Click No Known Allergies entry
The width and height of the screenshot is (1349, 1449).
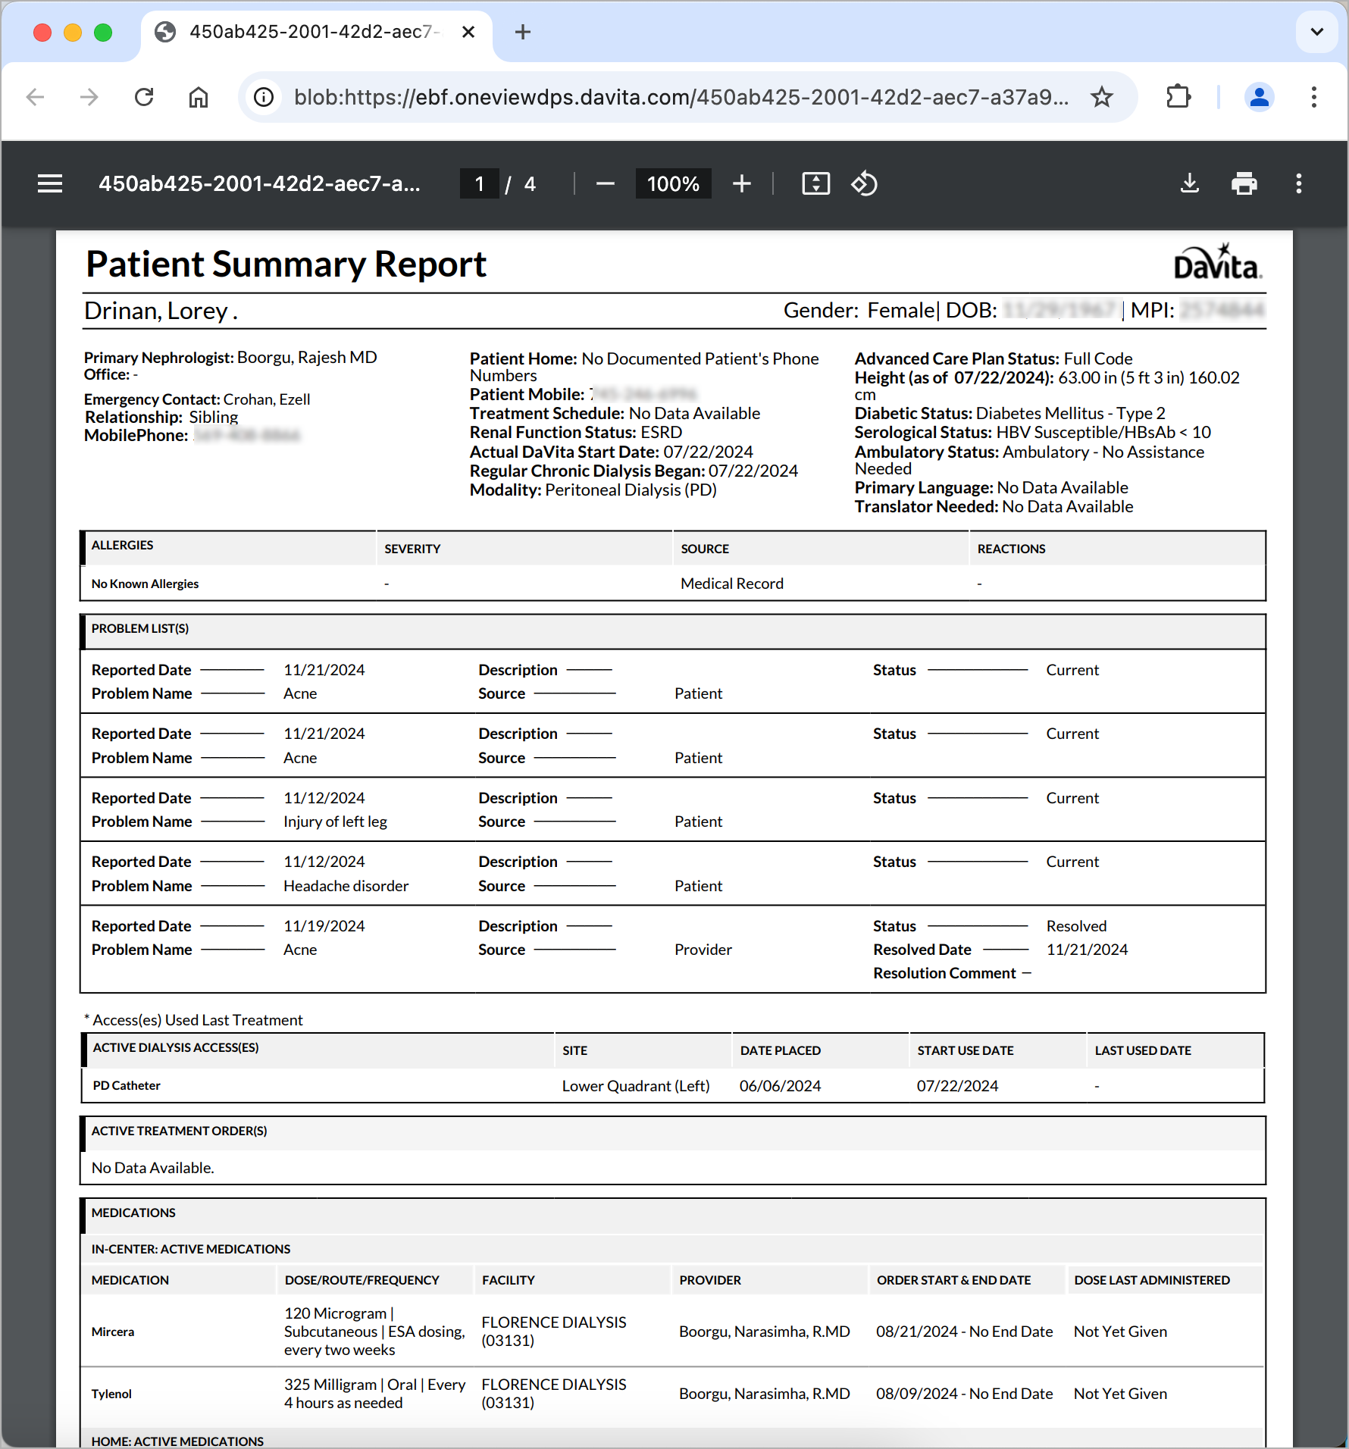point(145,584)
